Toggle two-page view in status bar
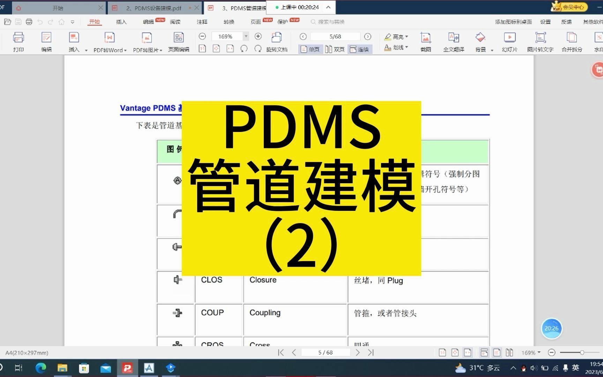This screenshot has width=603, height=377. point(509,353)
